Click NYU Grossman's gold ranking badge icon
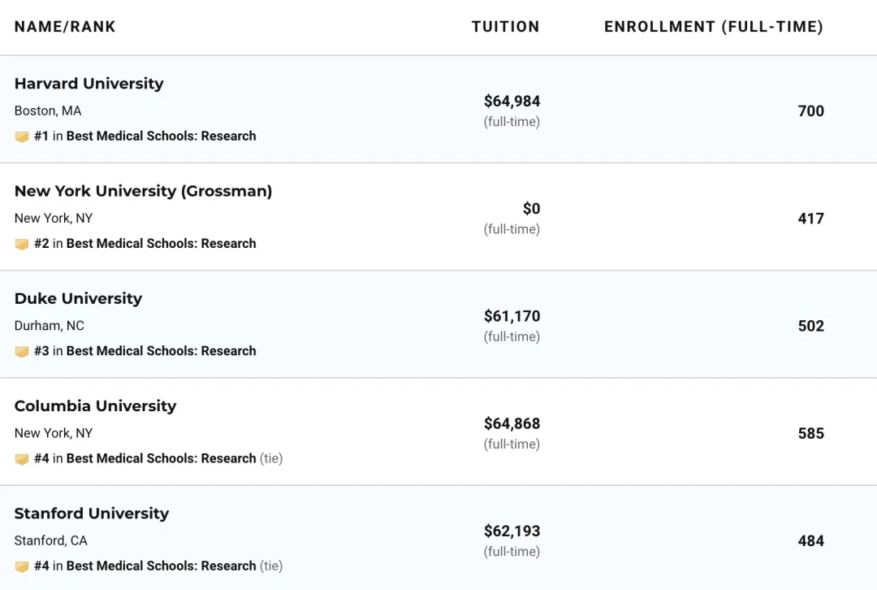877x590 pixels. [x=22, y=244]
